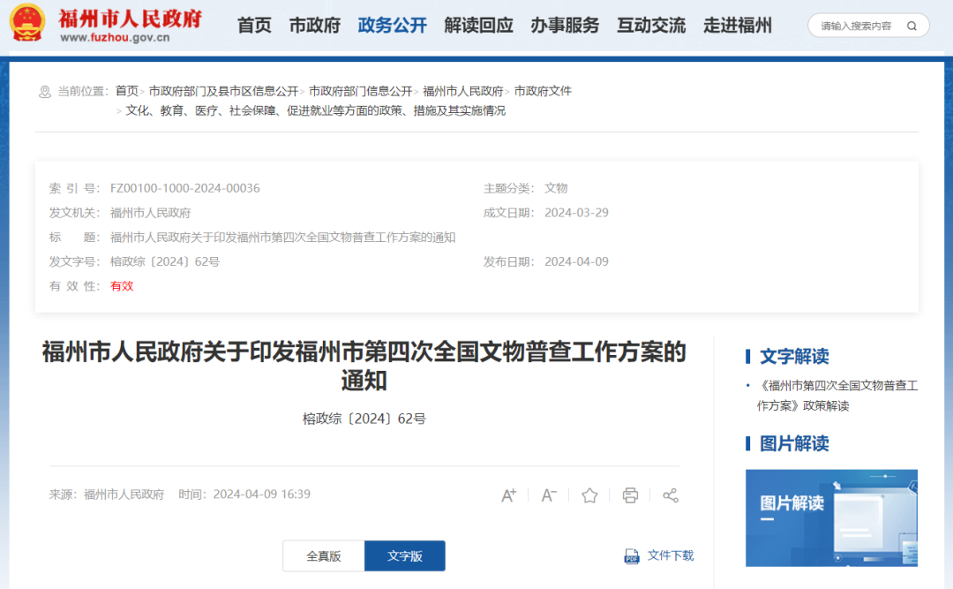The height and width of the screenshot is (589, 953).
Task: Click the 发布日期 value 2024-04-09
Action: 576,261
